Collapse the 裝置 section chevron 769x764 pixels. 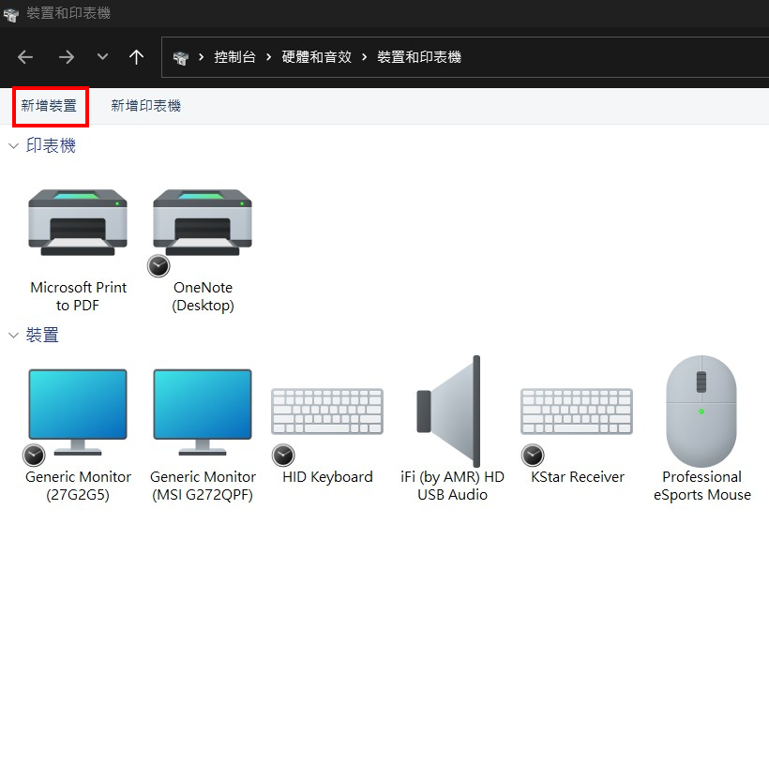pos(14,335)
